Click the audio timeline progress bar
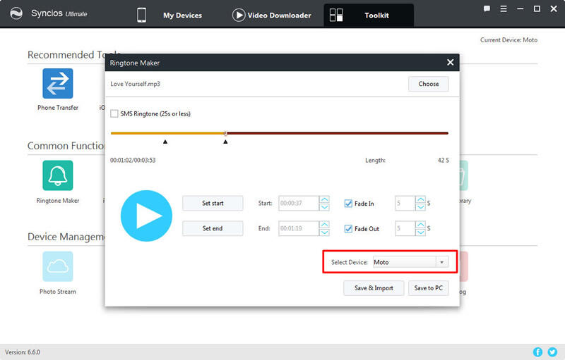The width and height of the screenshot is (565, 360). point(318,132)
